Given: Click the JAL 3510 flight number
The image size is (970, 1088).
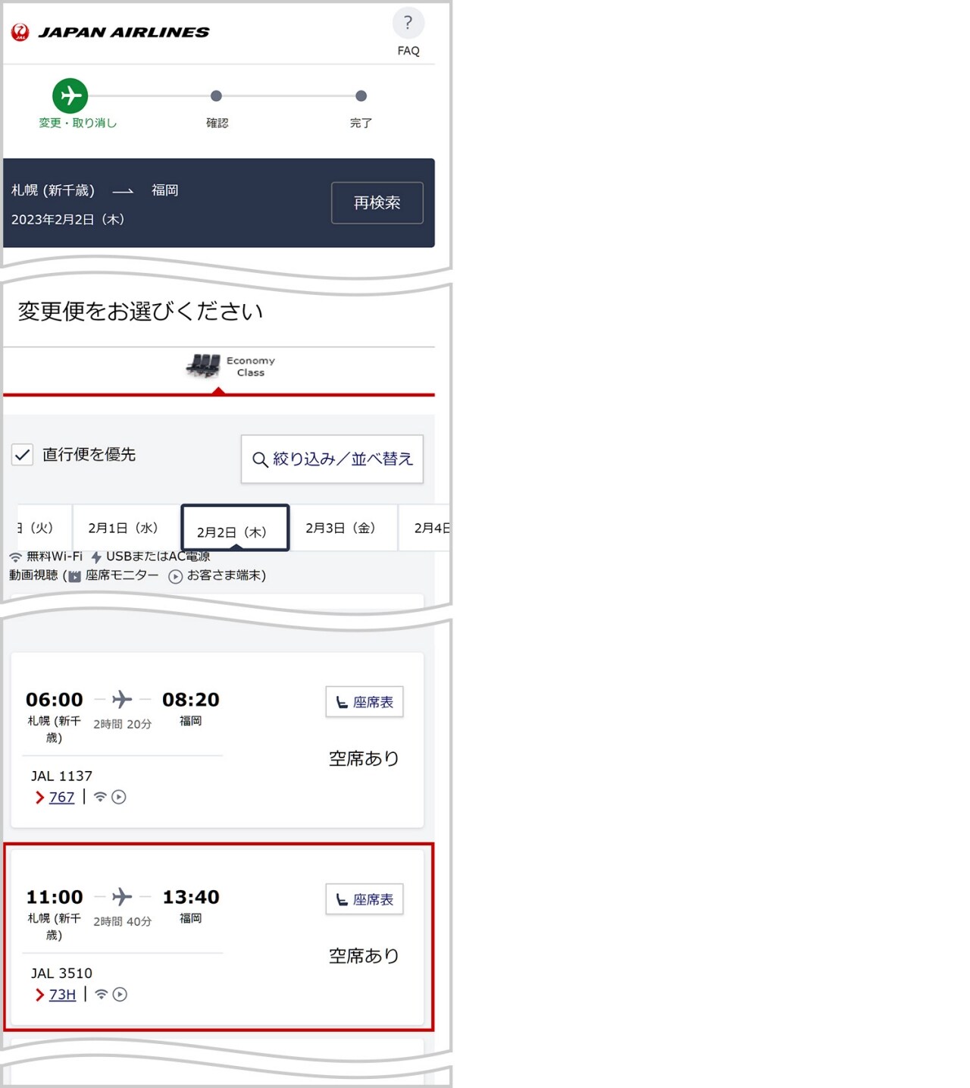Looking at the screenshot, I should click(x=61, y=973).
